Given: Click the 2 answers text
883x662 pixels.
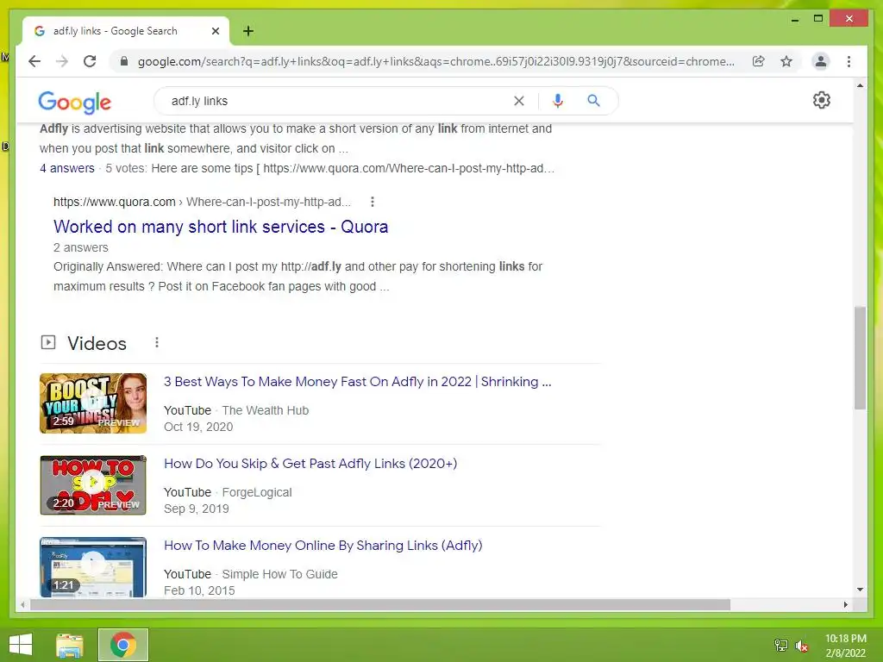Looking at the screenshot, I should pyautogui.click(x=80, y=247).
